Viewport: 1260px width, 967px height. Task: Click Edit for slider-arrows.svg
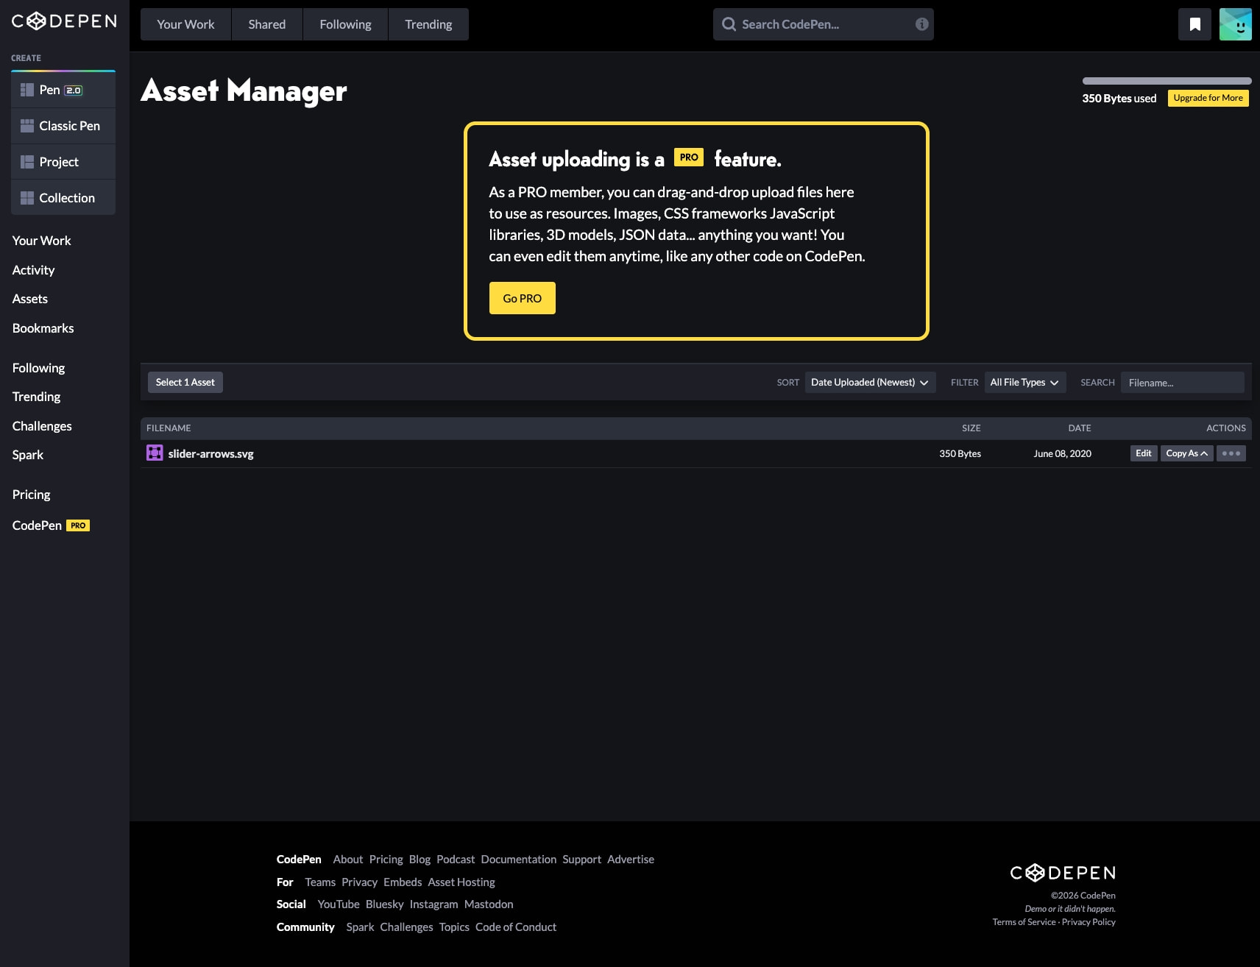[x=1144, y=453]
